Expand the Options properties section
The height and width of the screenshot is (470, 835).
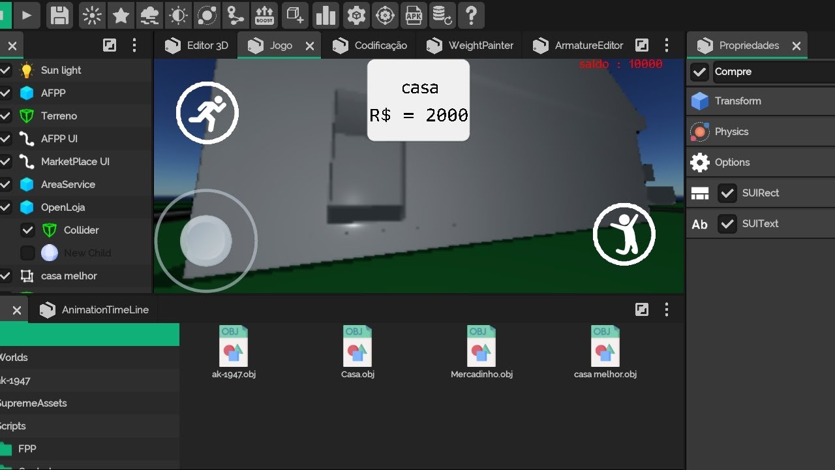pyautogui.click(x=761, y=163)
